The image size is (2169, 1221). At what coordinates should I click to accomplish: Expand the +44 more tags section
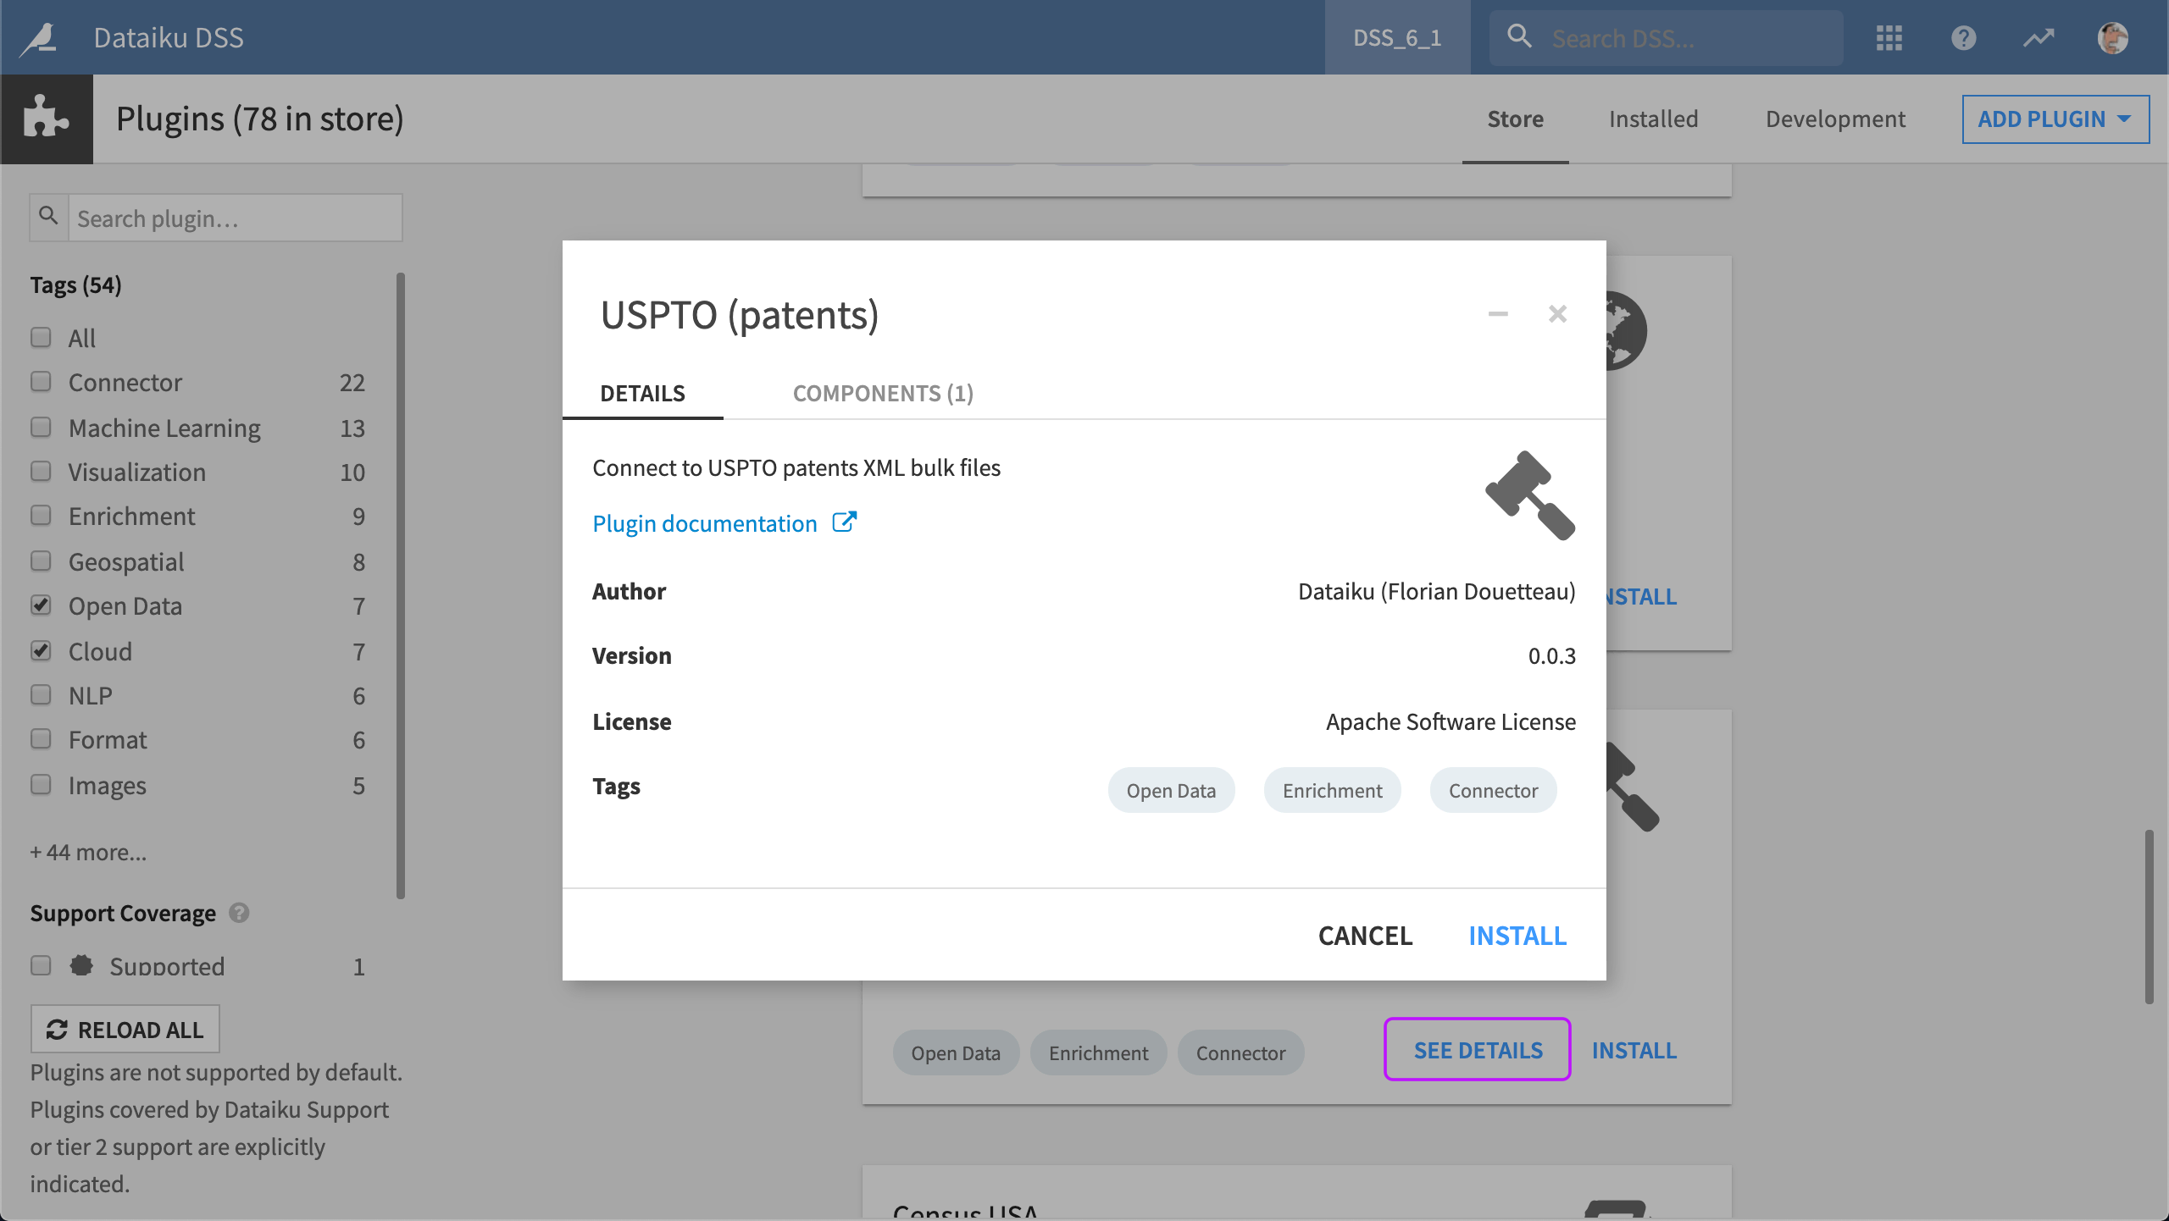click(x=88, y=852)
